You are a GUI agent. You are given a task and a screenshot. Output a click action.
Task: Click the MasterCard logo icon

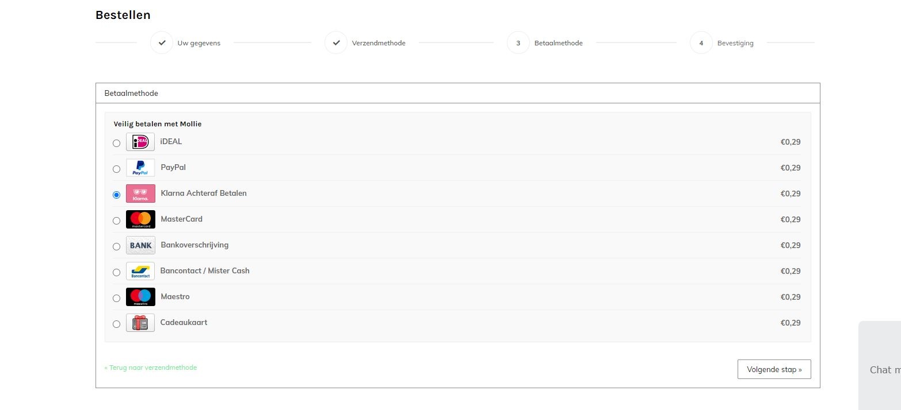140,219
